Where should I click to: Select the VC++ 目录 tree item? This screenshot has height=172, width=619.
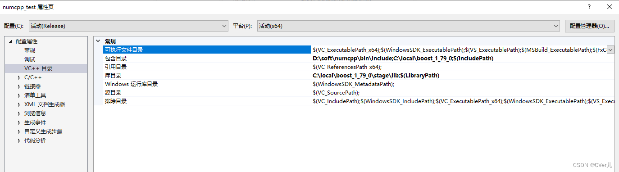[38, 68]
